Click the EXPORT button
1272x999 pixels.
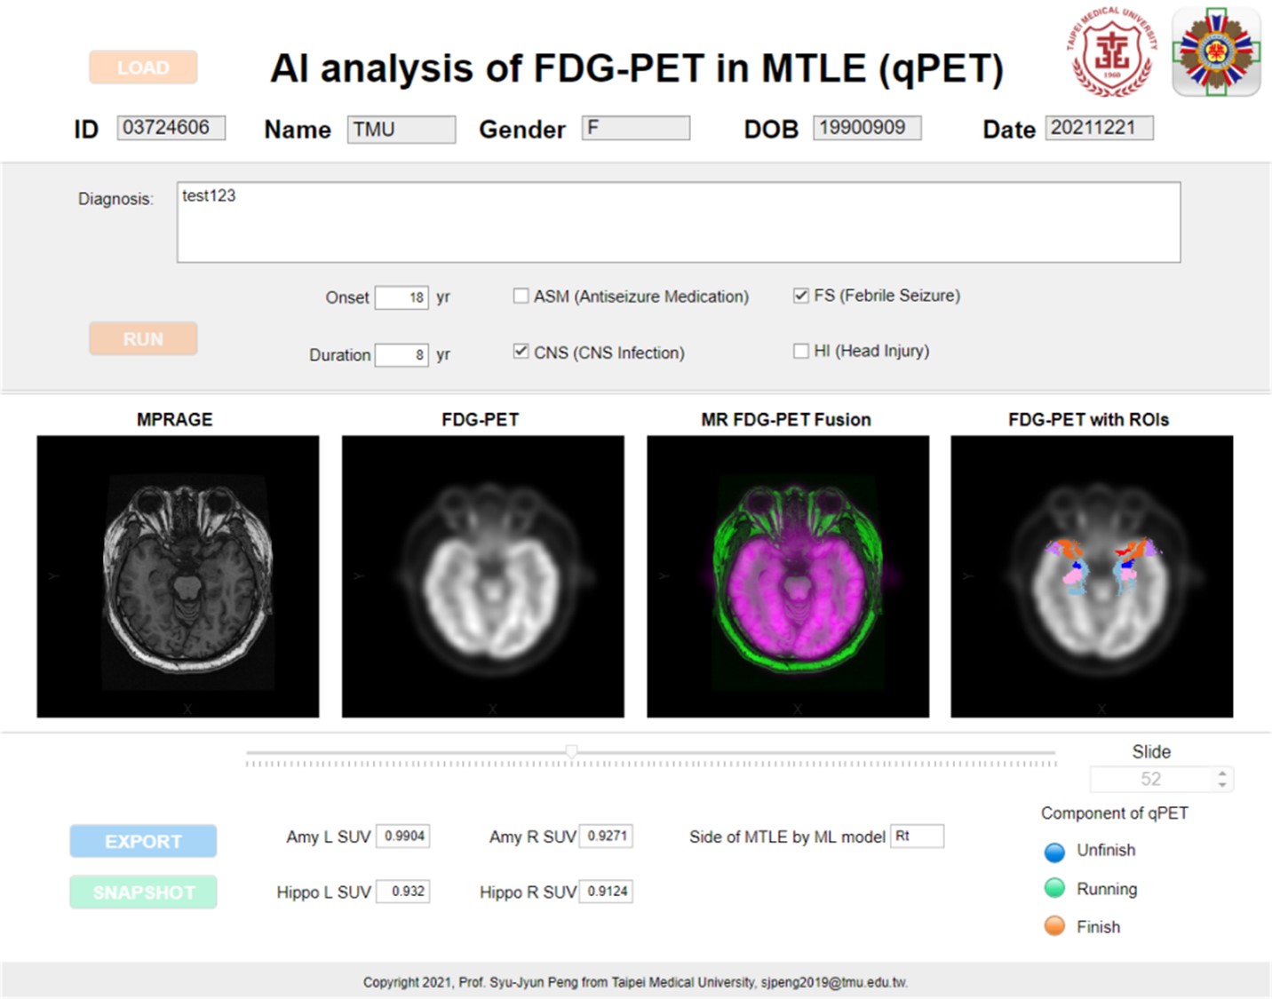tap(143, 841)
